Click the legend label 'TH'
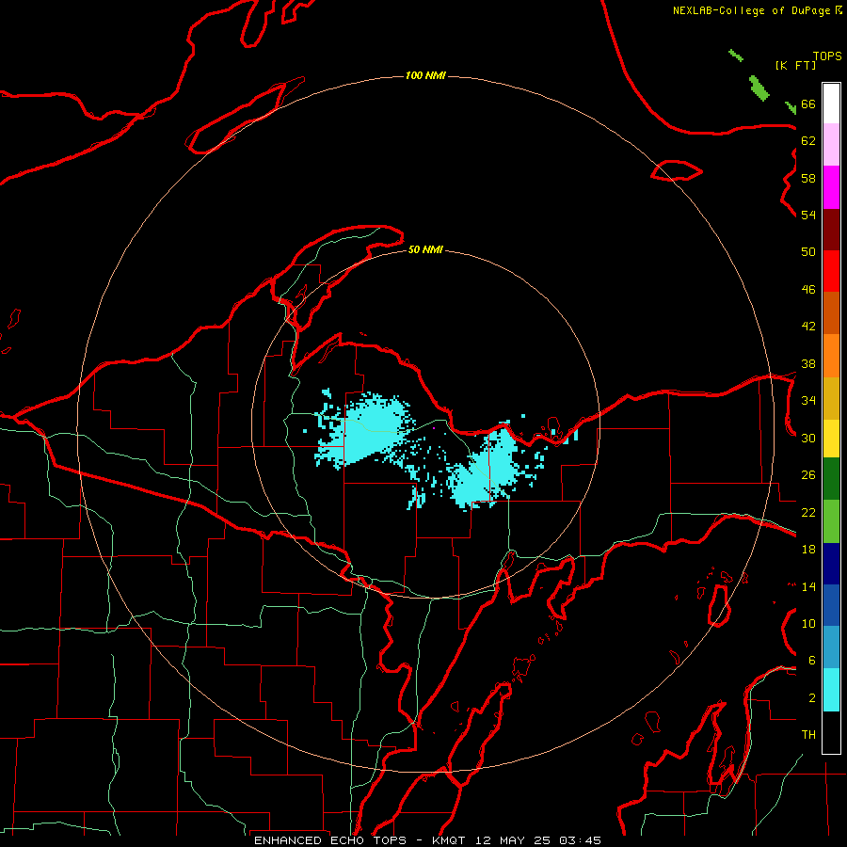847x847 pixels. tap(808, 735)
